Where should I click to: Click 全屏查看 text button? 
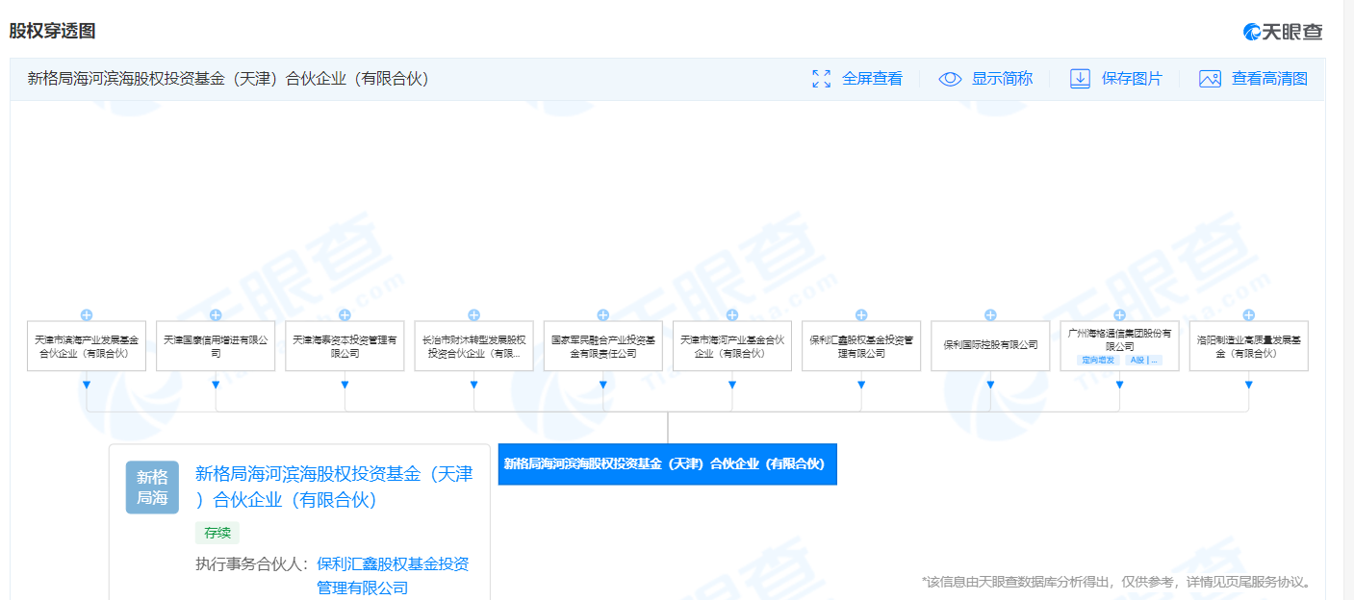[872, 79]
